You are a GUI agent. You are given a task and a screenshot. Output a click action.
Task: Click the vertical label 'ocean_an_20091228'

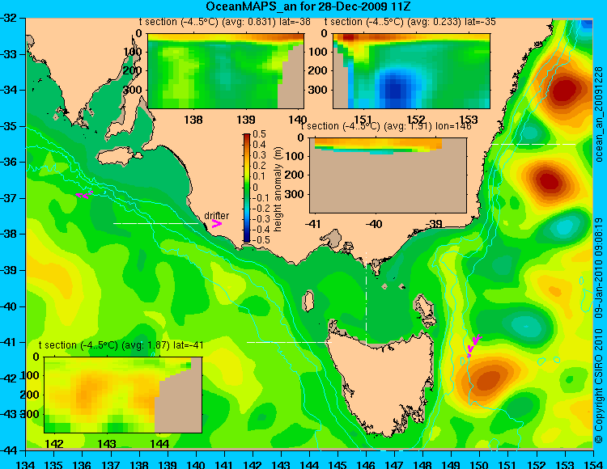click(x=599, y=114)
